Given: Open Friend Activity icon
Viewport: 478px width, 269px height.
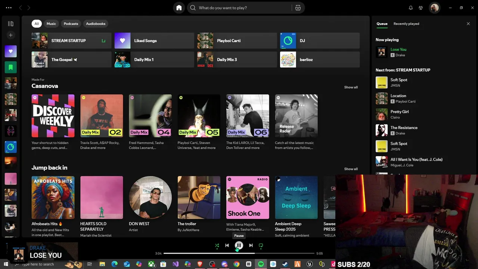Looking at the screenshot, I should 421,8.
